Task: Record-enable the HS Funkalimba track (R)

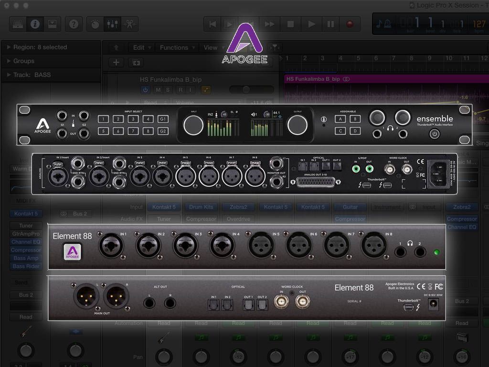Action: [180, 90]
